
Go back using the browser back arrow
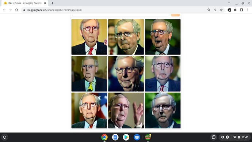click(4, 10)
